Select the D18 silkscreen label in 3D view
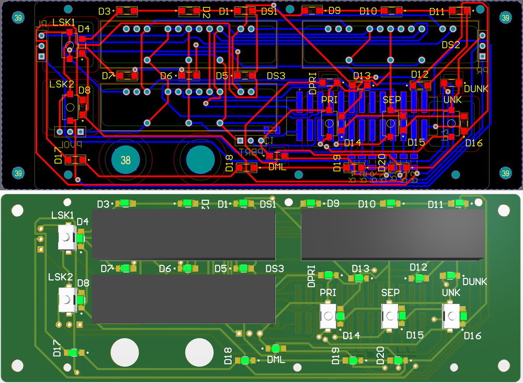The width and height of the screenshot is (523, 383). (x=228, y=356)
